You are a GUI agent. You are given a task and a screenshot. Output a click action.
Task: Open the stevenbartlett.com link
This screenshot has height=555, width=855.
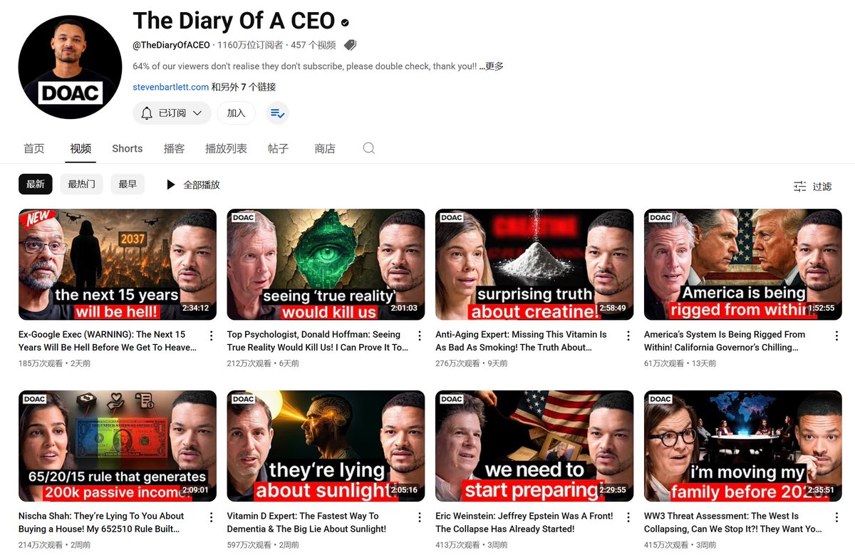tap(171, 87)
